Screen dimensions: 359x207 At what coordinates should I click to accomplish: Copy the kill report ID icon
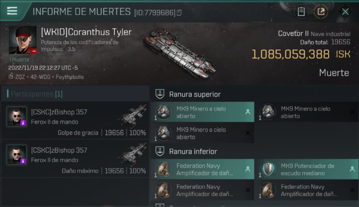(179, 13)
